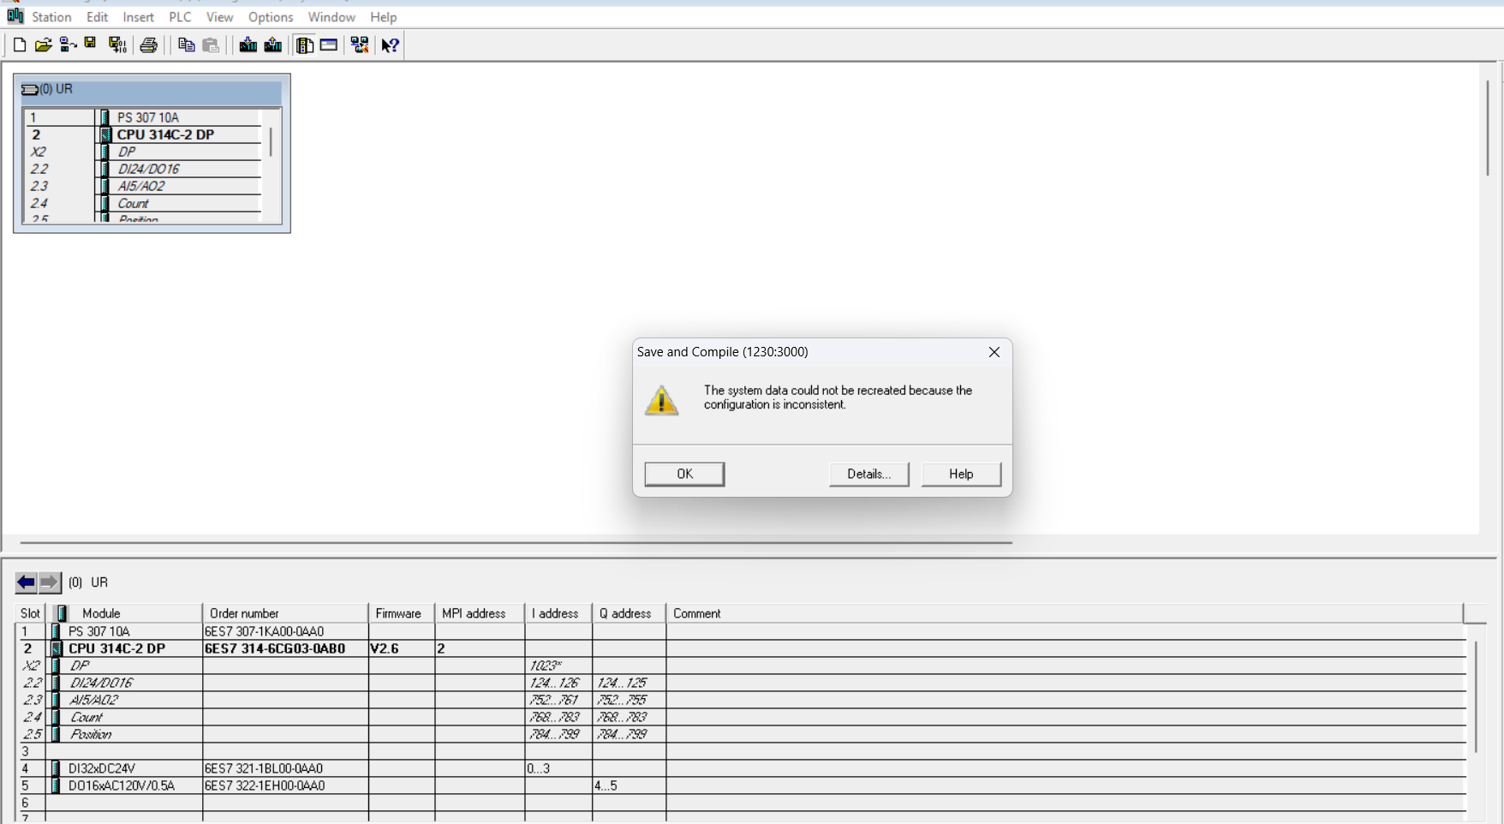The width and height of the screenshot is (1504, 824).
Task: Click the context Help arrow icon
Action: coord(391,45)
